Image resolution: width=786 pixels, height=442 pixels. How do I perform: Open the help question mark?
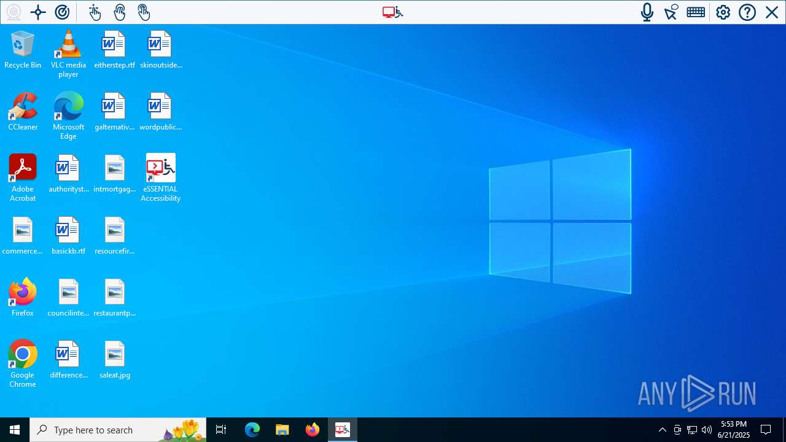pyautogui.click(x=747, y=12)
